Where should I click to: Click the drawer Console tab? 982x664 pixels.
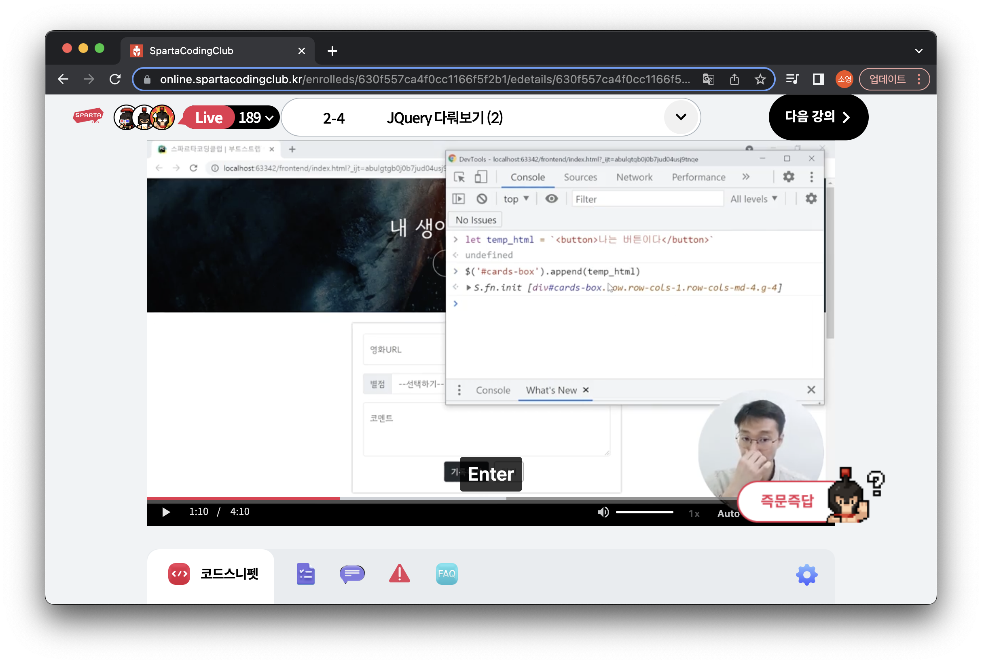pos(493,390)
